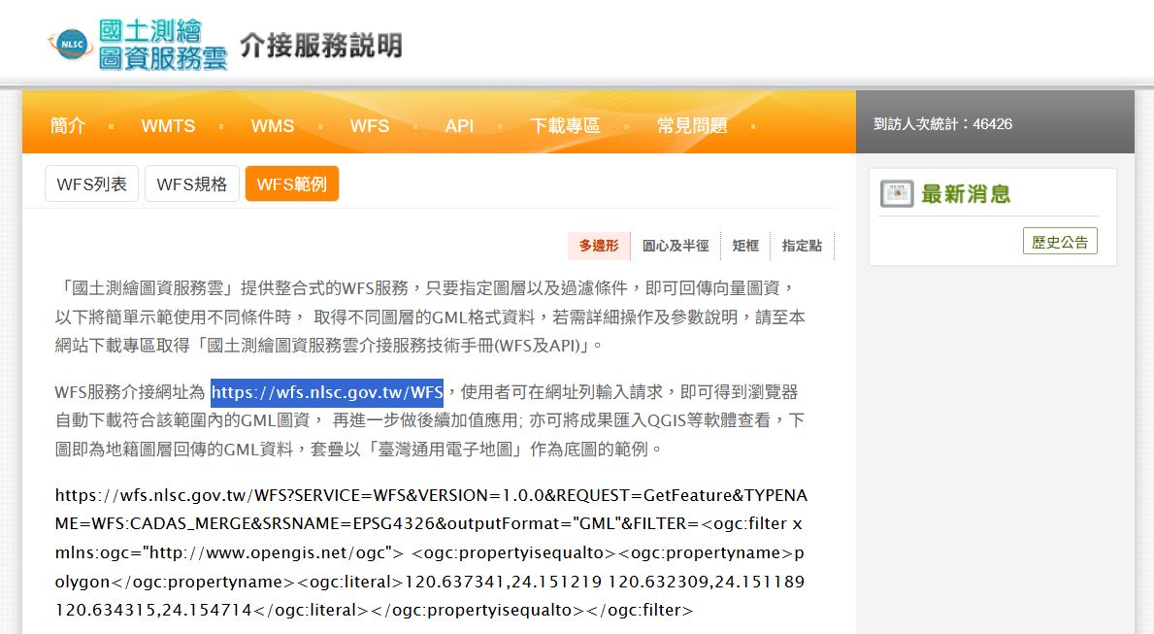The height and width of the screenshot is (634, 1154).
Task: Click the 歷史公告 button
Action: 1060,242
